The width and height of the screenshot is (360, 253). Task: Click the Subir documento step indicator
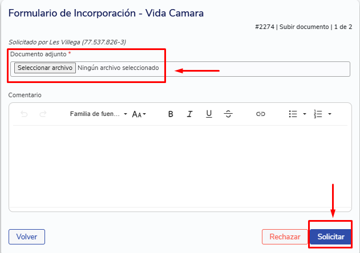coord(304,27)
